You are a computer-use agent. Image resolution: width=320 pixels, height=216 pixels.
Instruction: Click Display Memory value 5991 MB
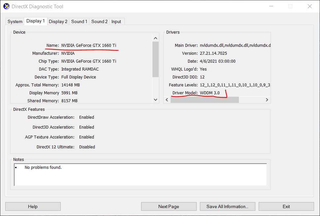69,93
